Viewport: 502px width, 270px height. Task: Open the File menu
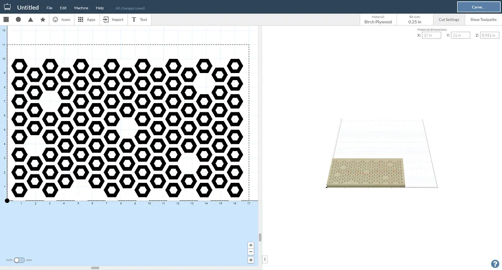coord(49,8)
